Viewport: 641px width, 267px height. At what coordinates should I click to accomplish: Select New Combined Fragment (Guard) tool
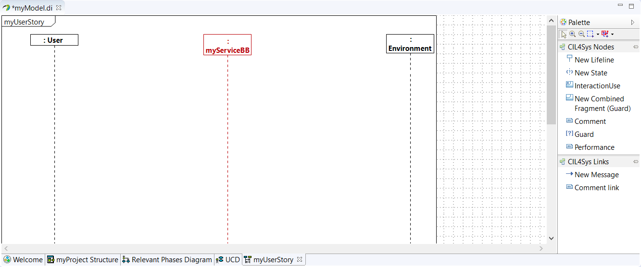(598, 104)
